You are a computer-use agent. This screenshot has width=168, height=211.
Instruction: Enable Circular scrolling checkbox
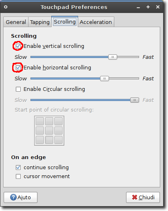pos(18,89)
